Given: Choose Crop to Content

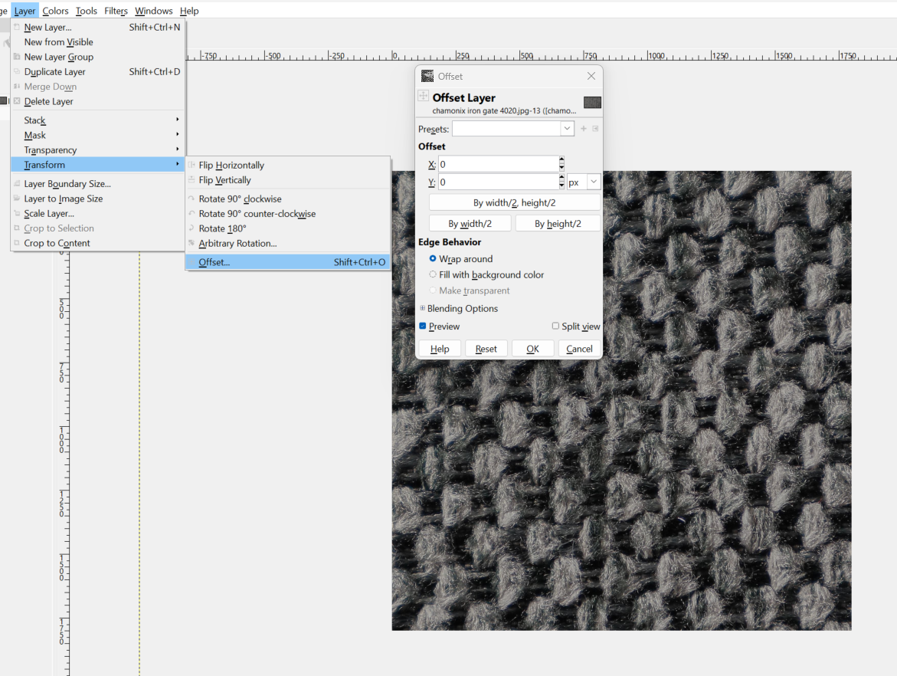Looking at the screenshot, I should [98, 243].
